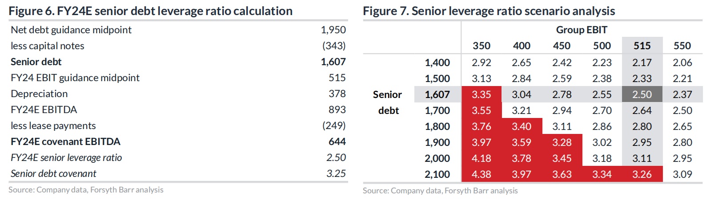Click the 1,950 net debt value

333,30
